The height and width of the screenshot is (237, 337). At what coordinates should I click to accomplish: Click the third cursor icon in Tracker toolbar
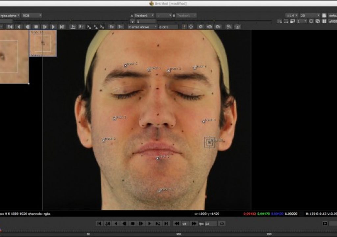[x=102, y=27]
